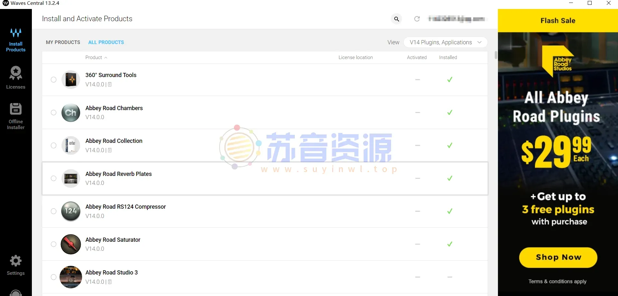618x296 pixels.
Task: Open the Terms & conditions link
Action: [x=557, y=281]
